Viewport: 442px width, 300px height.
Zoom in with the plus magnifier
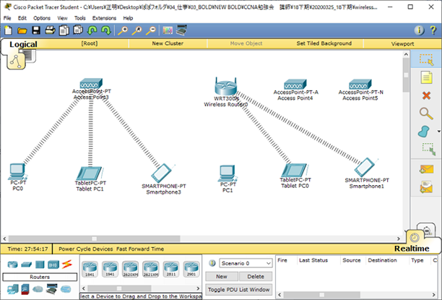click(x=123, y=30)
